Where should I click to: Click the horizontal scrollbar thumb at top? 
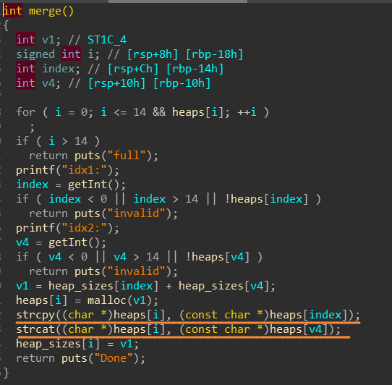[178, 1]
